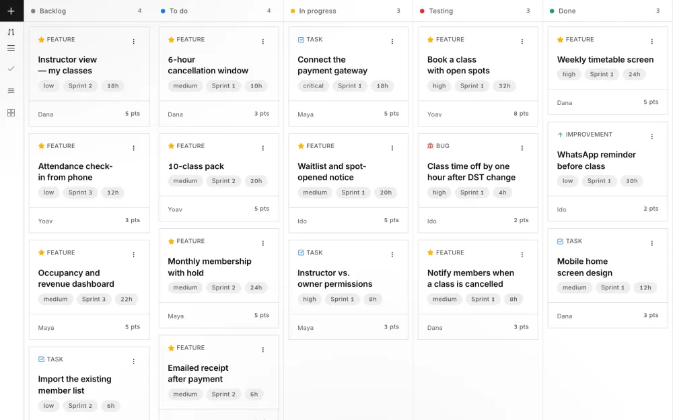The width and height of the screenshot is (673, 420).
Task: Open options menu on Book a class card
Action: coord(522,41)
